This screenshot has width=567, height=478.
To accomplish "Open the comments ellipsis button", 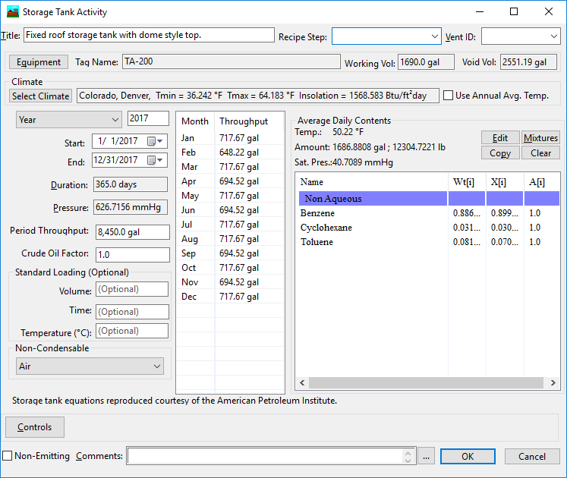I will point(426,456).
